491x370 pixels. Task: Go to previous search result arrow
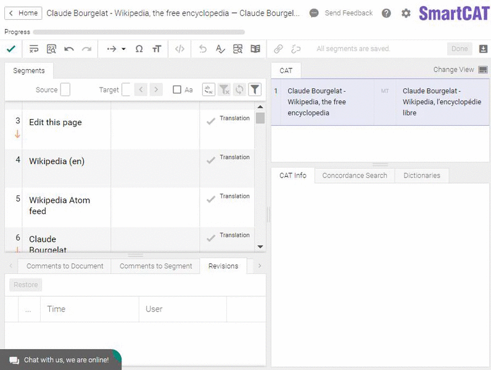pyautogui.click(x=141, y=90)
